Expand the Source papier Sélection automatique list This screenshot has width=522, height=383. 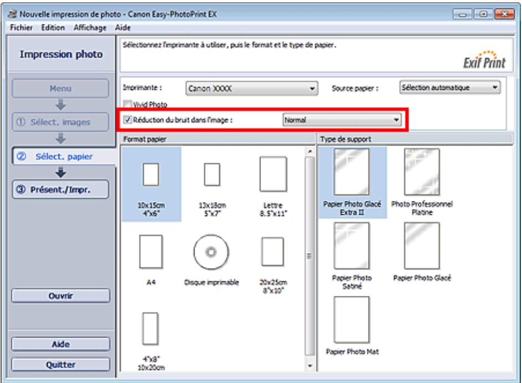[450, 88]
